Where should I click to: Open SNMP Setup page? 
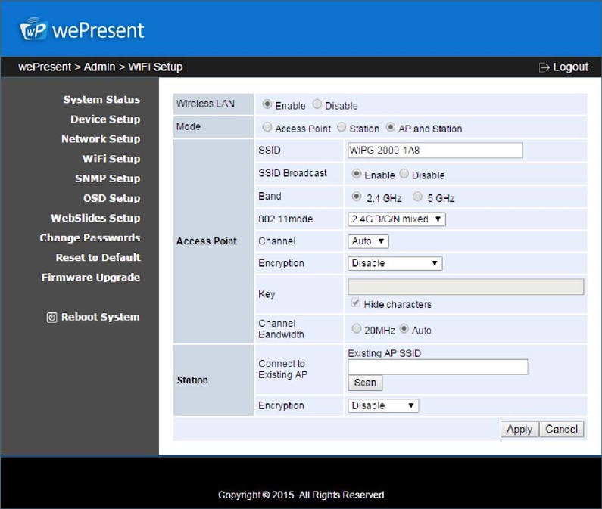[108, 178]
